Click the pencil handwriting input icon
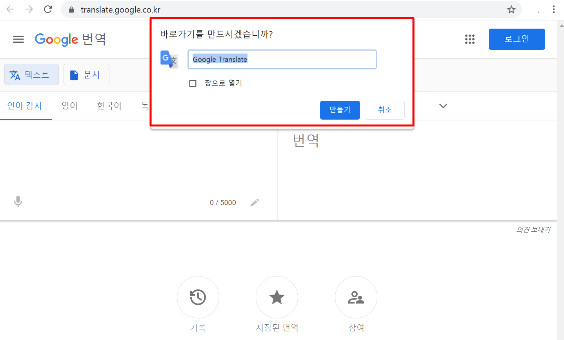The image size is (564, 340). point(255,203)
